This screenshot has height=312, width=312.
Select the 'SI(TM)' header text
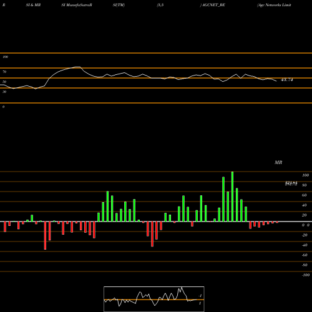(119, 5)
